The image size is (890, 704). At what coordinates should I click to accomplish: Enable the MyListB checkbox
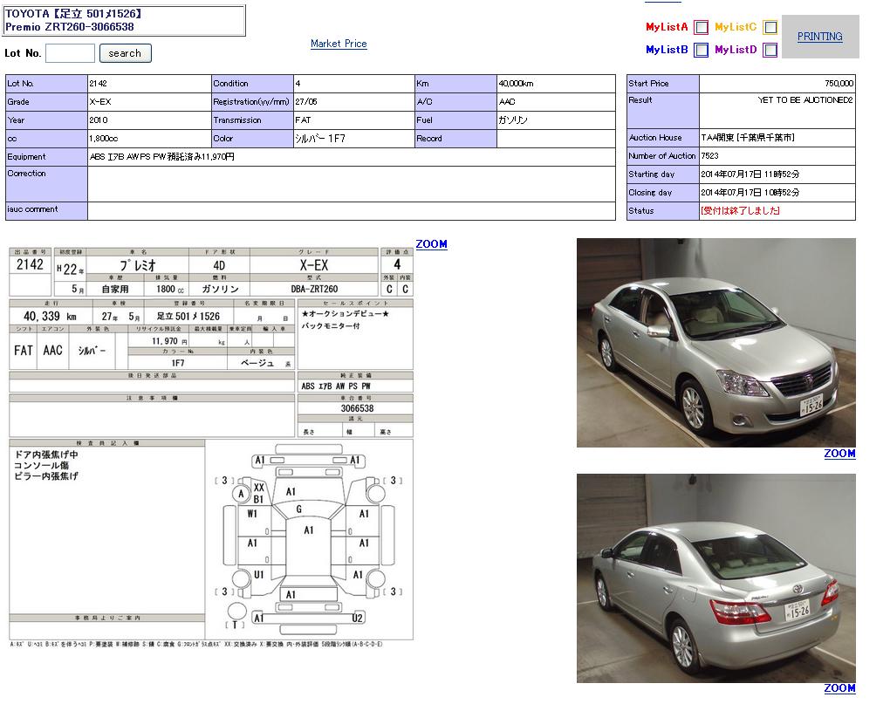point(701,51)
